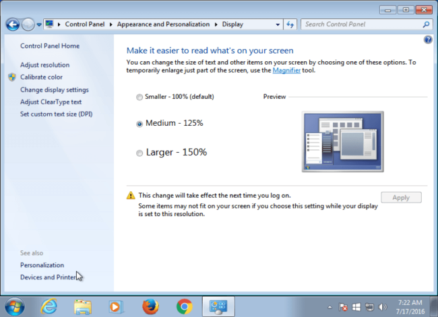
Task: Open the Magnifier tool link
Action: (x=286, y=70)
